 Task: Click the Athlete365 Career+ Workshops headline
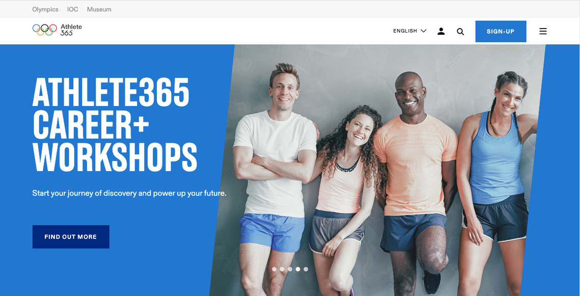pos(115,125)
